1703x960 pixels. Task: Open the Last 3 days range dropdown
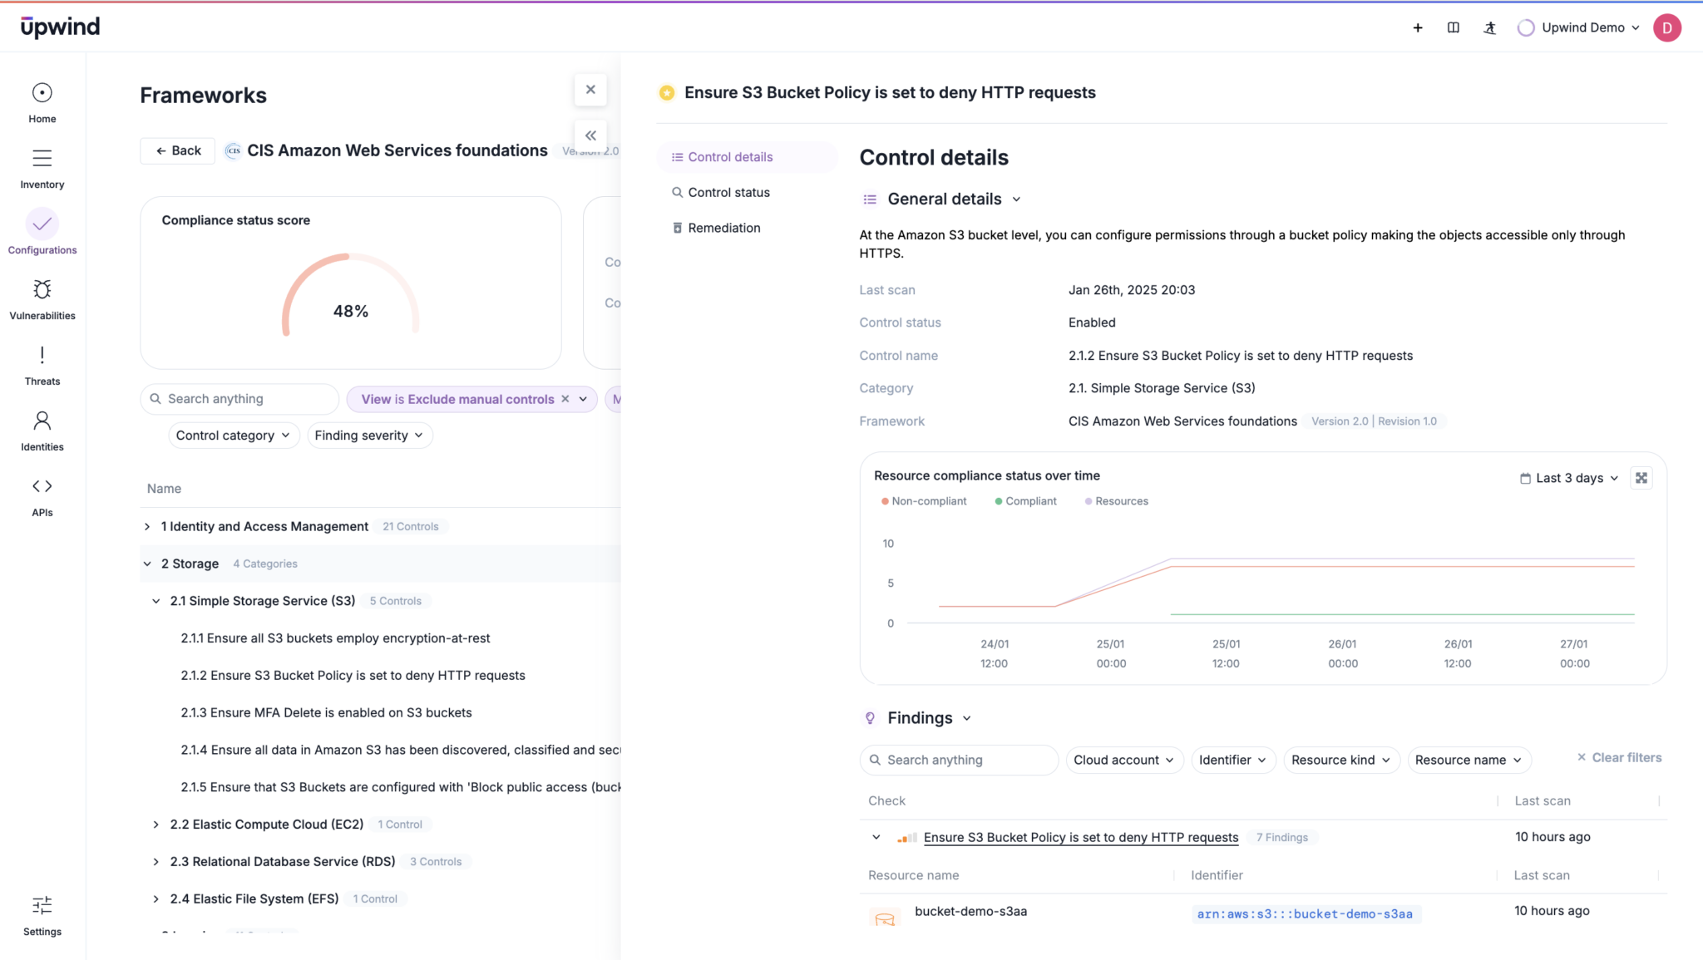tap(1569, 478)
